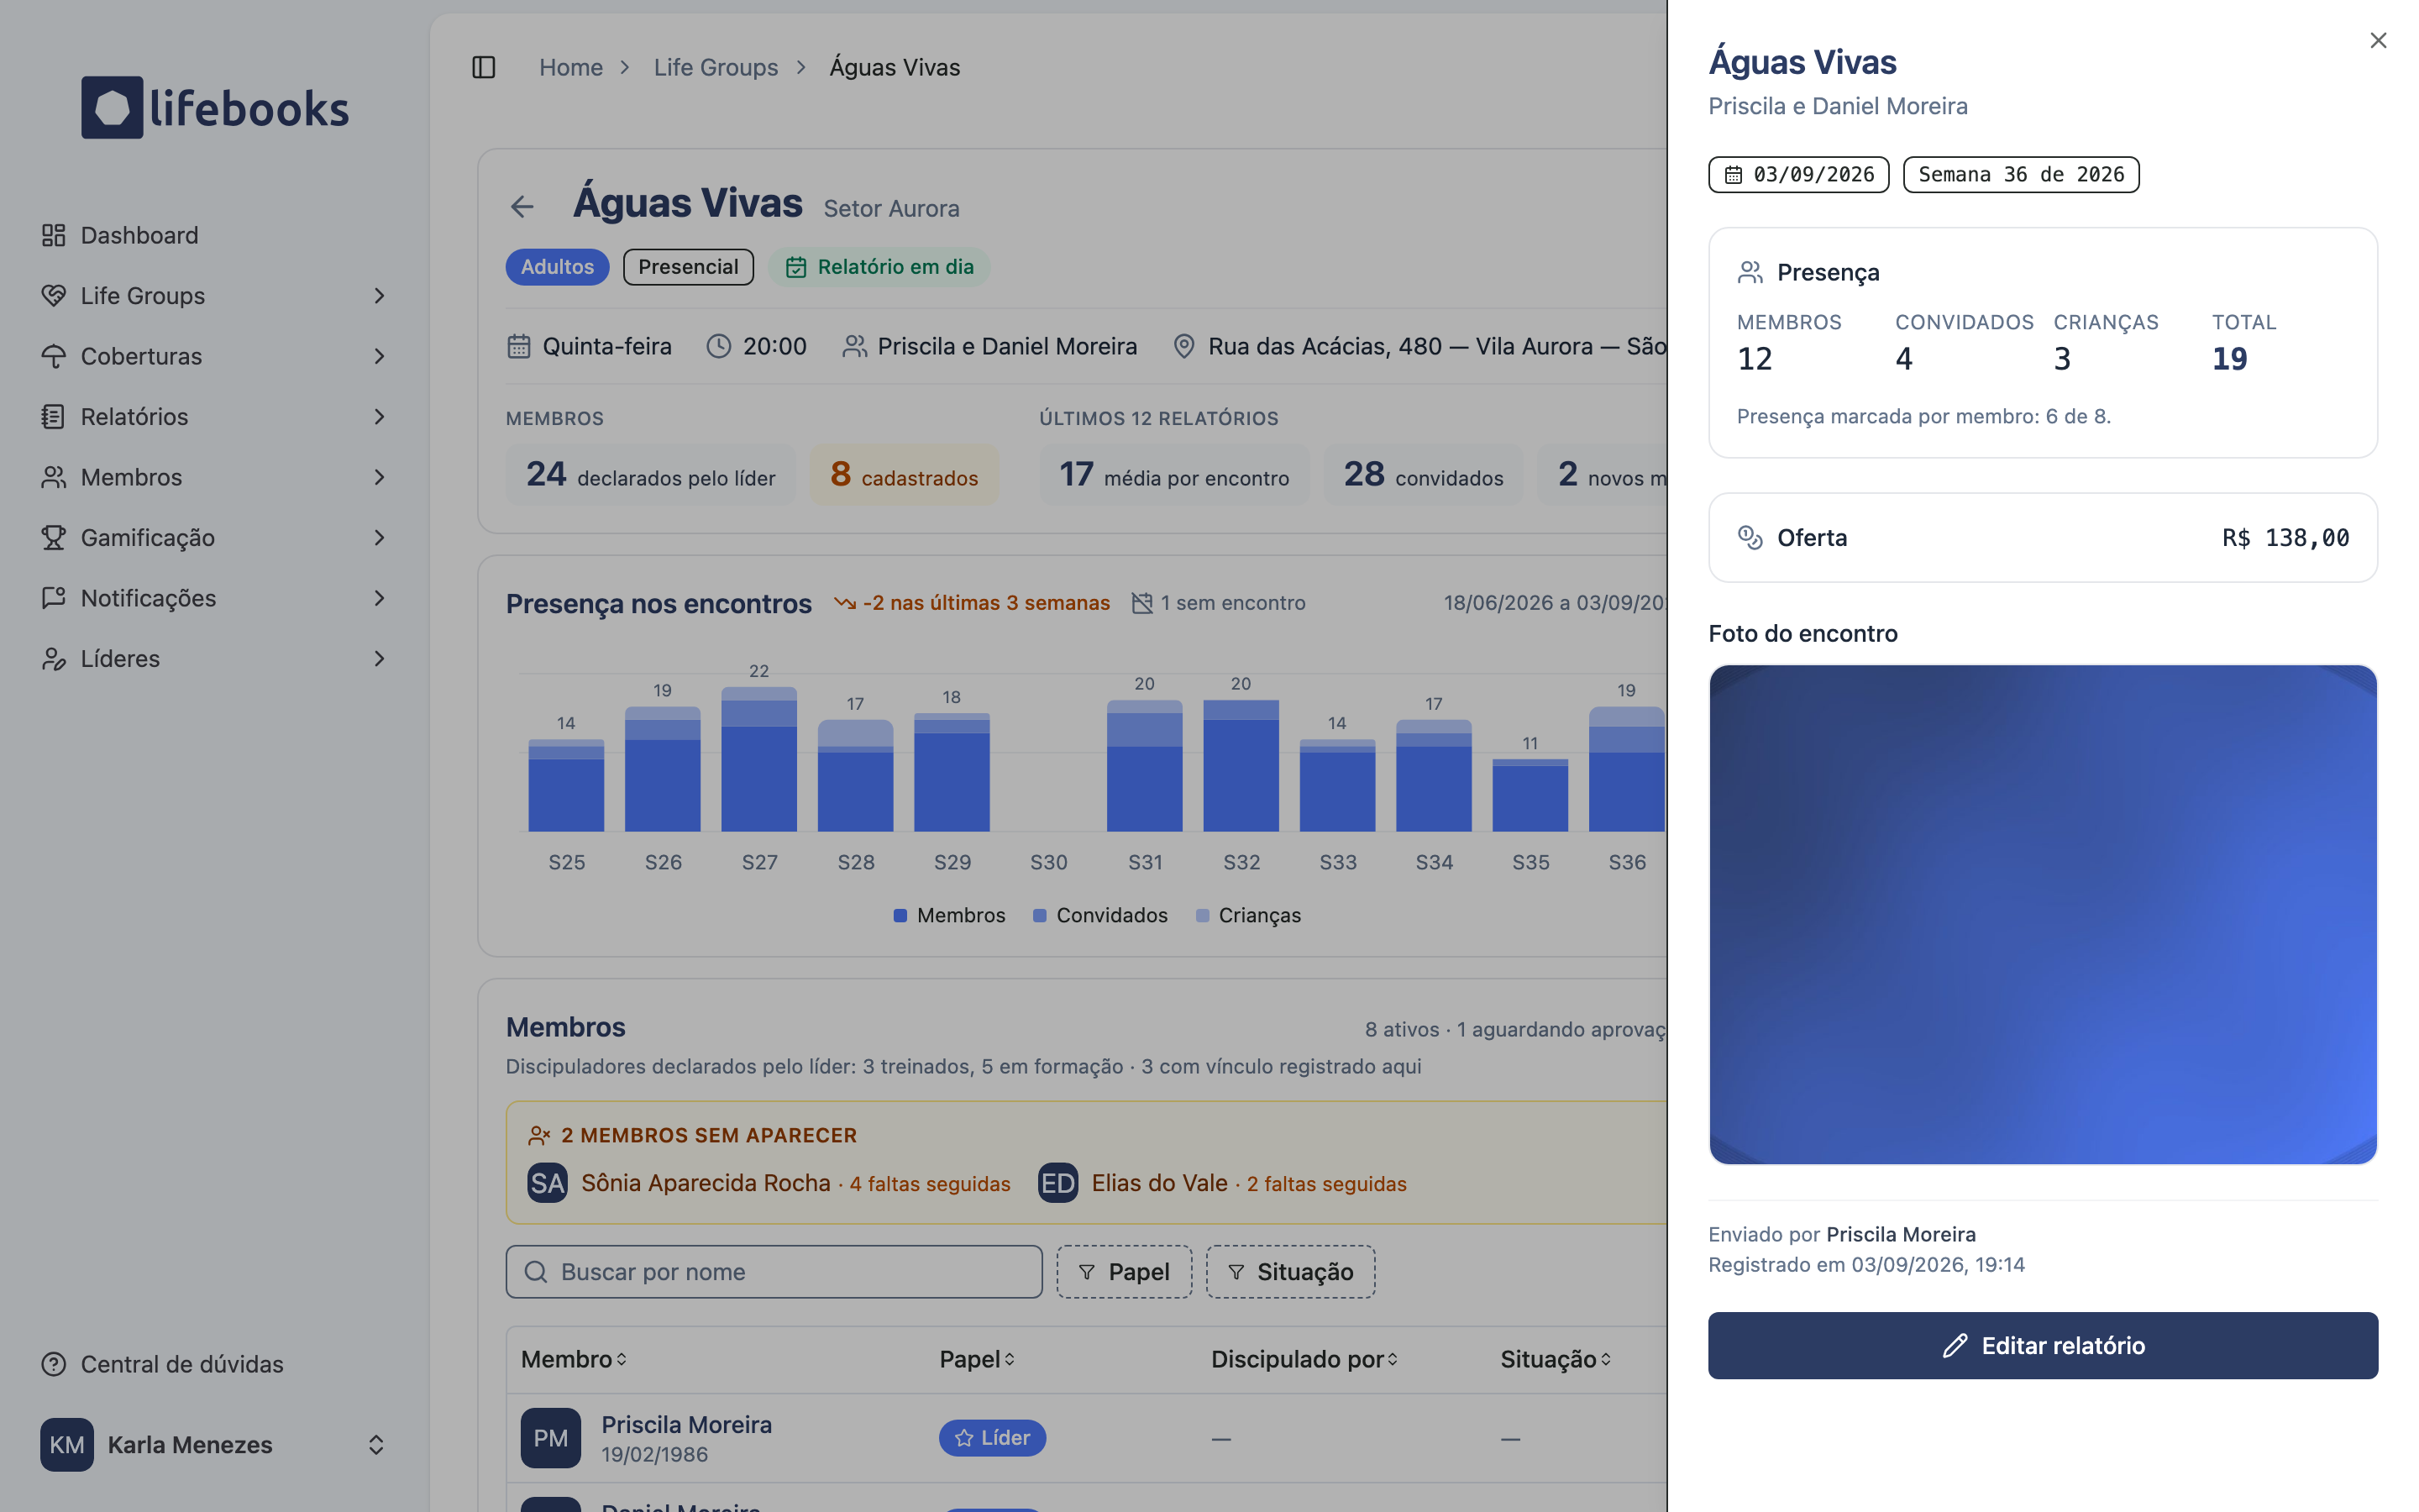Click the Membros people icon in sidebar
The image size is (2419, 1512).
pyautogui.click(x=54, y=477)
